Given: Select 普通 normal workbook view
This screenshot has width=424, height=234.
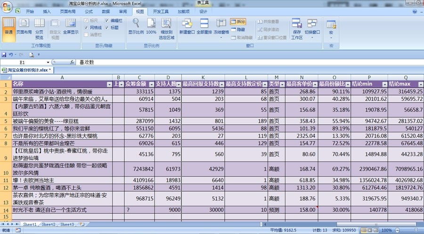Looking at the screenshot, I should coord(8,29).
